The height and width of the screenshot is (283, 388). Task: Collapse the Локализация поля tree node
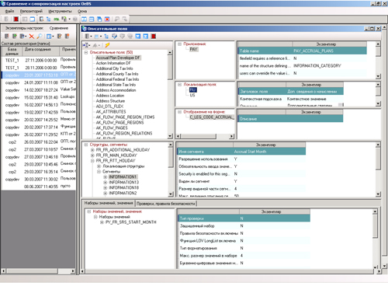[x=179, y=85]
